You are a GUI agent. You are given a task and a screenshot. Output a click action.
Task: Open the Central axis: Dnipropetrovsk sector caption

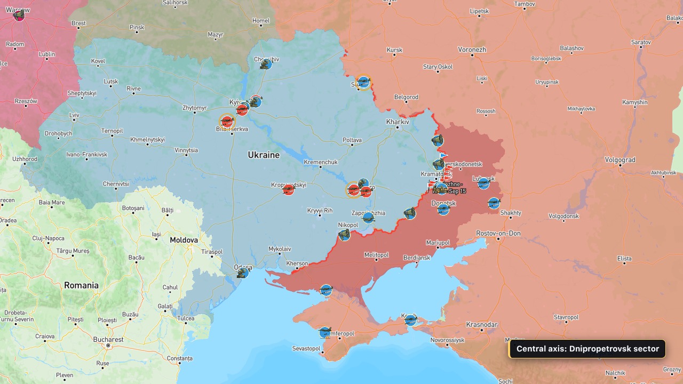coord(587,349)
